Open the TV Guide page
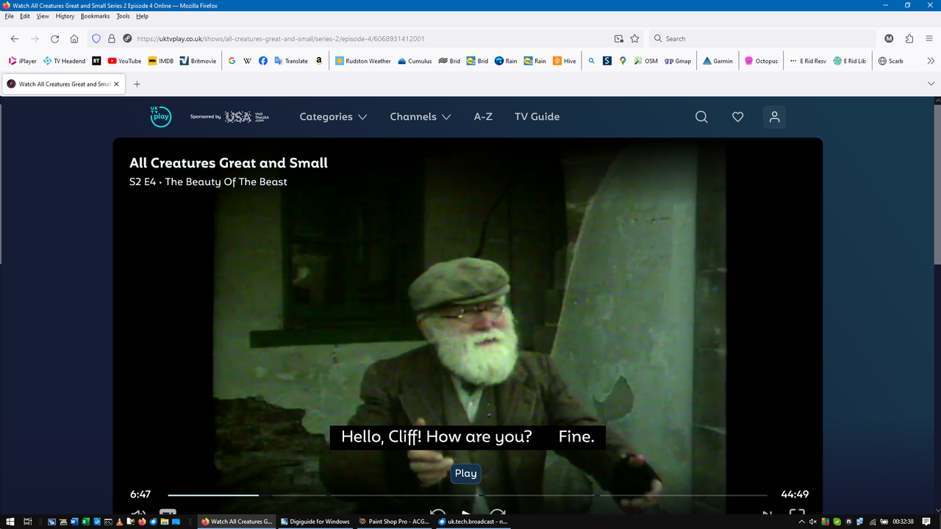 (x=537, y=117)
